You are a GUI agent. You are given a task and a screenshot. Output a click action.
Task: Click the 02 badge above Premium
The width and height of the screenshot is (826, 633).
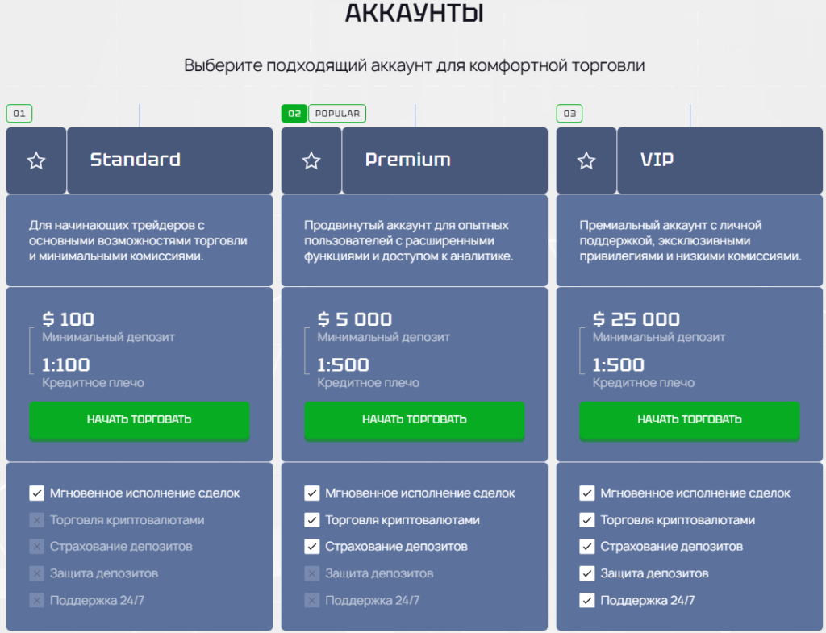(x=292, y=114)
